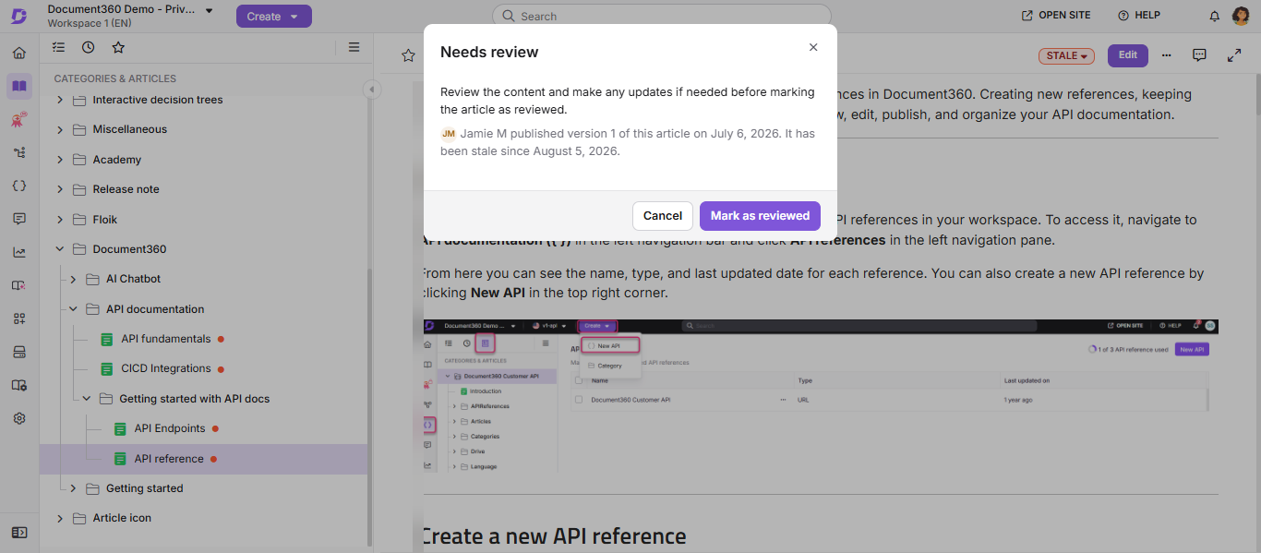Close the Needs review dialog

click(813, 47)
